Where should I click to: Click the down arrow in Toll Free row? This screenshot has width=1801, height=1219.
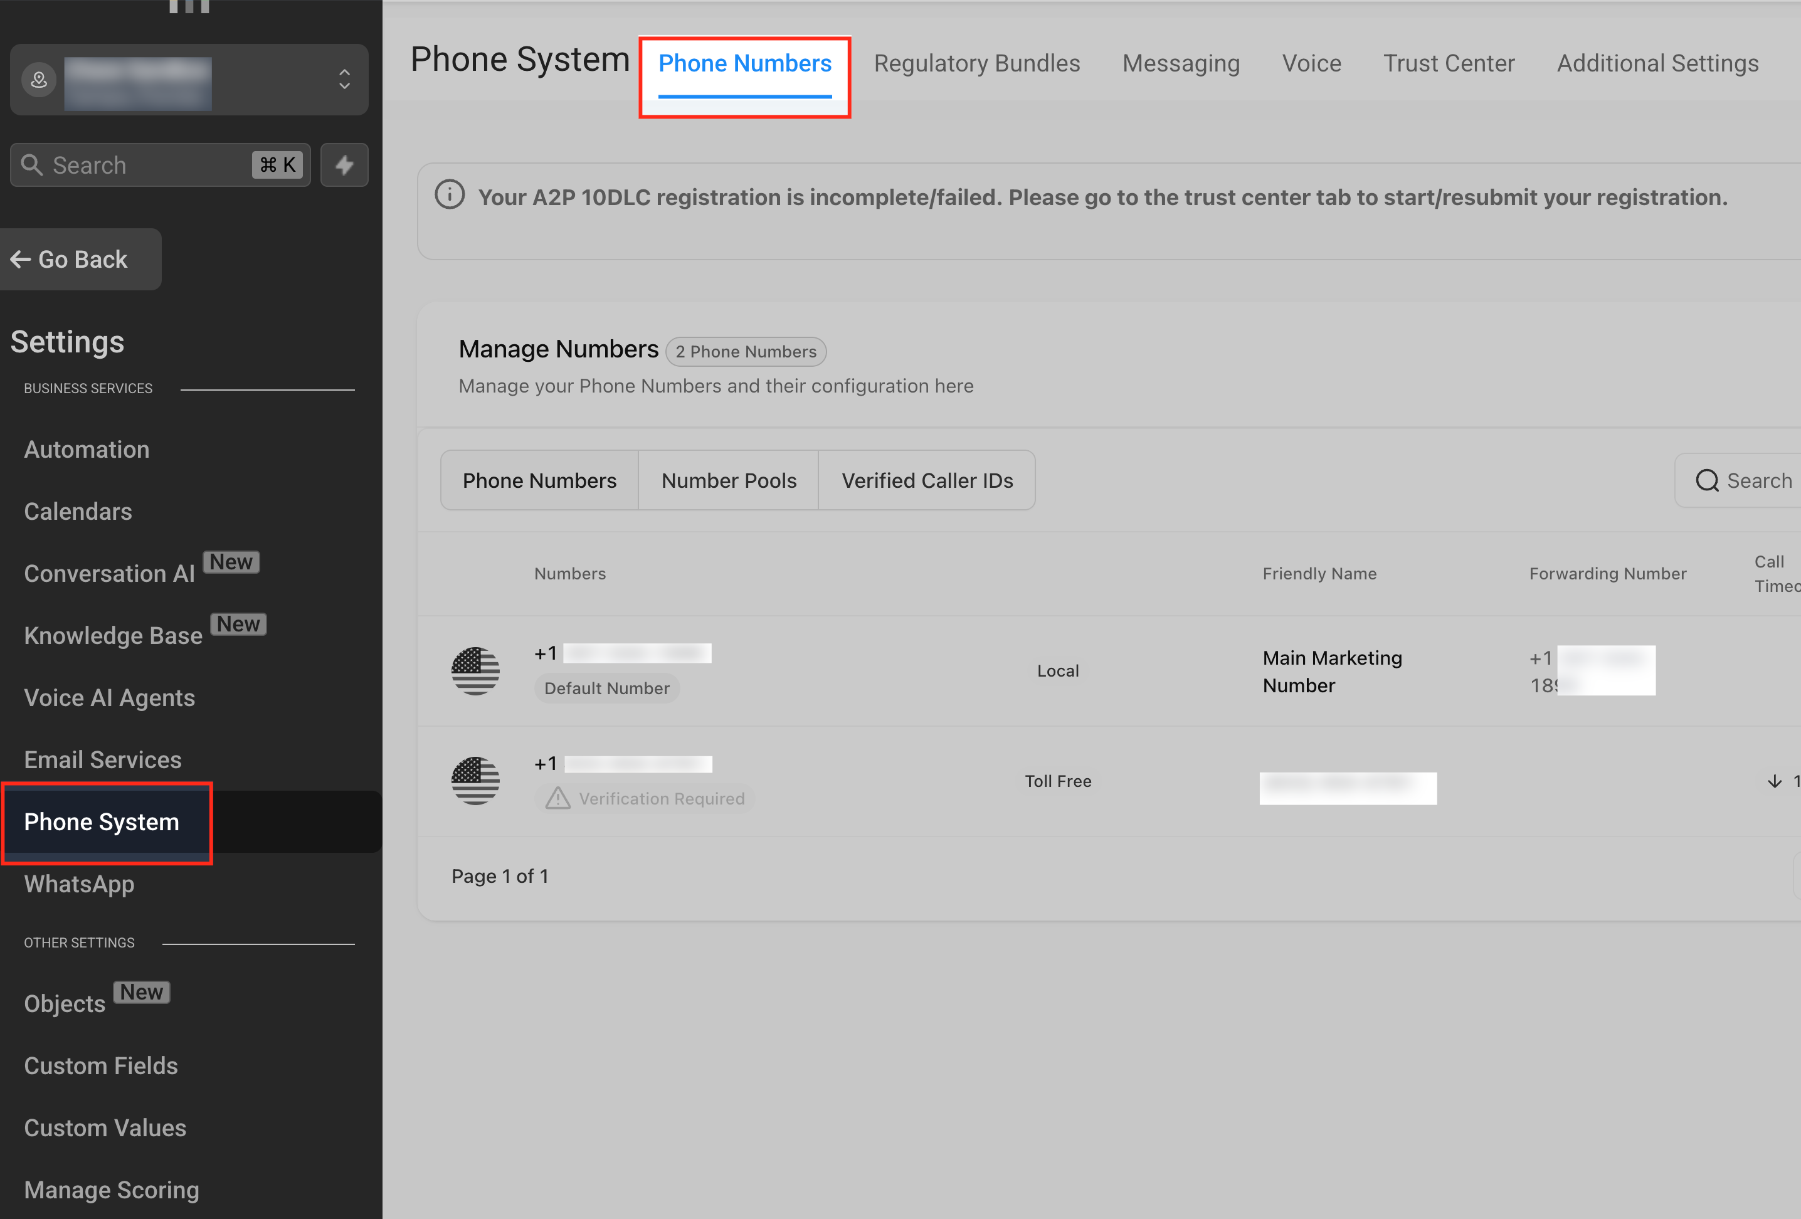click(x=1774, y=781)
